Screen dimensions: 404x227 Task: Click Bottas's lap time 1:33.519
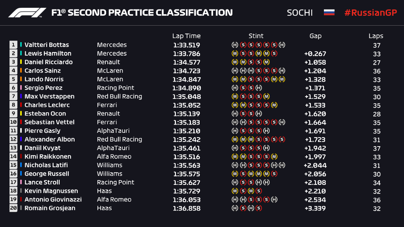(186, 45)
